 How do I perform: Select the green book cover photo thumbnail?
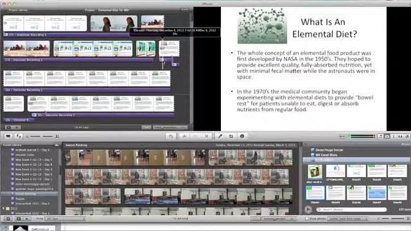click(315, 172)
